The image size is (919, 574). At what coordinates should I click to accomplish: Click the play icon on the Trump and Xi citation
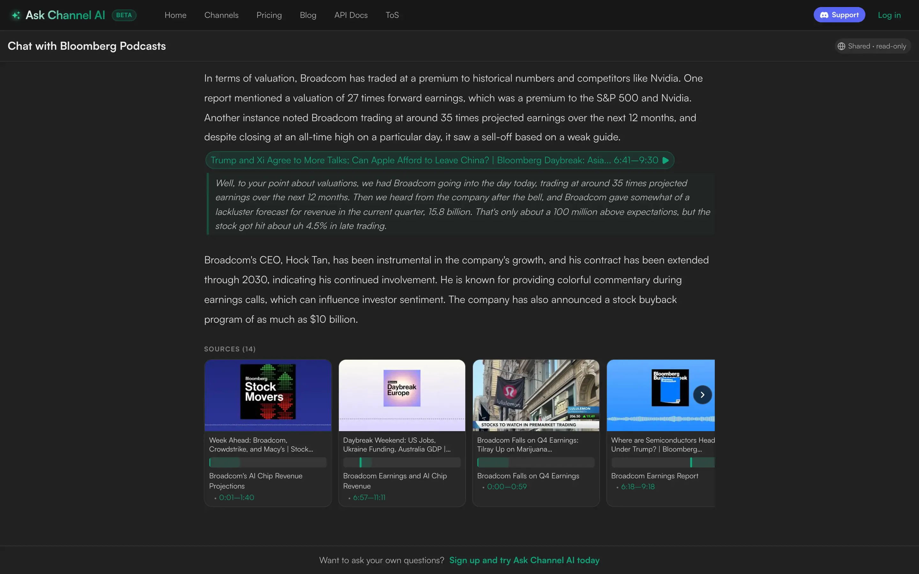(x=666, y=160)
